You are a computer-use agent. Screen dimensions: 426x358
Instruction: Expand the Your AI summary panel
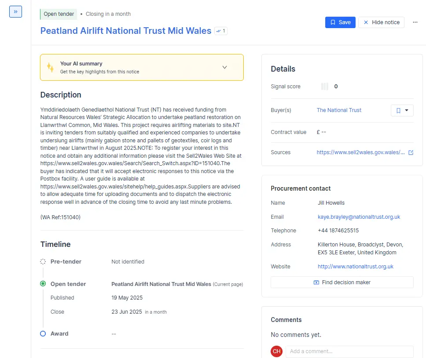(x=142, y=68)
